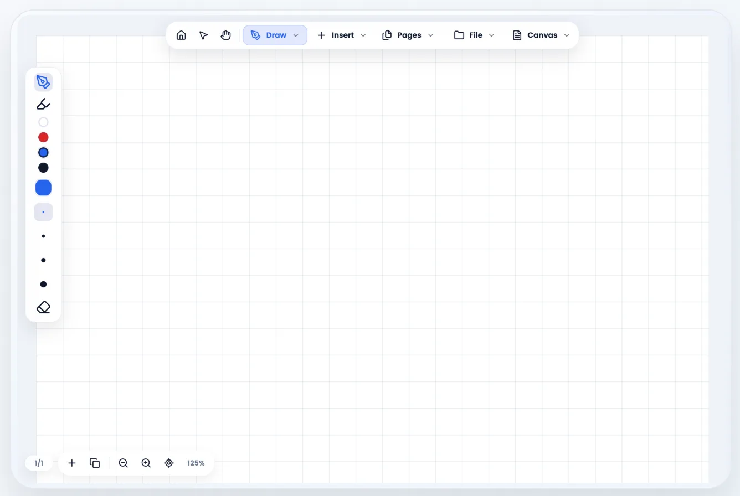The width and height of the screenshot is (740, 496).
Task: Go to the Home icon
Action: 181,35
